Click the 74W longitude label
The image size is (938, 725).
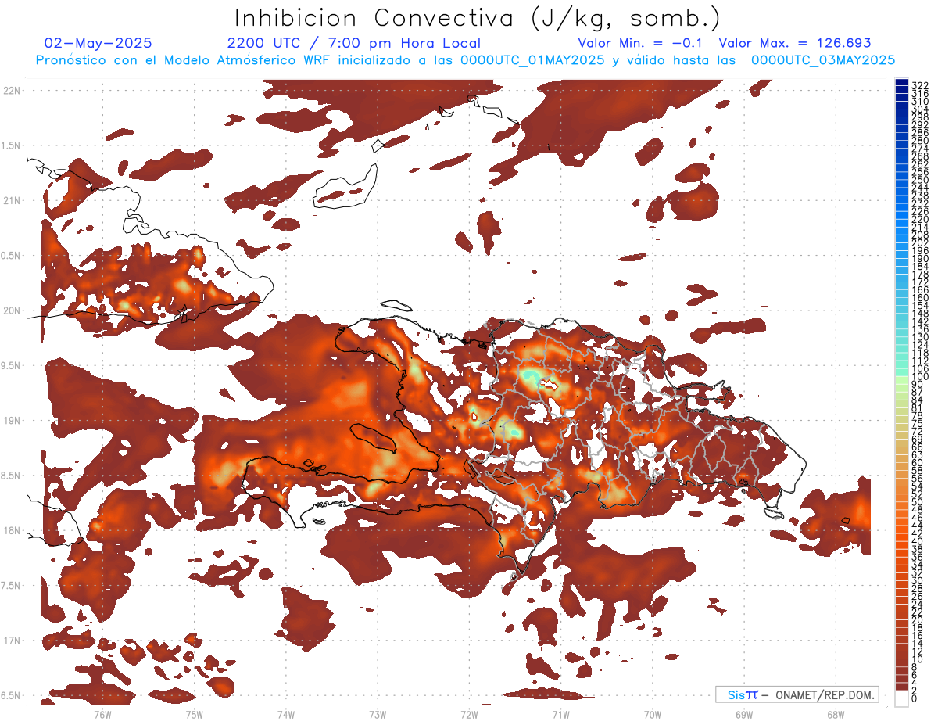[285, 714]
